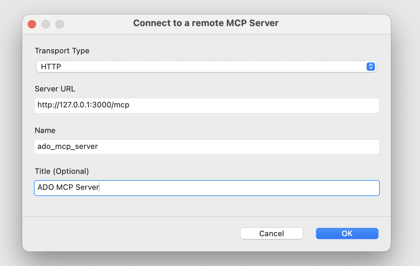
Task: Select HTTP in the Transport Type combo box
Action: point(206,66)
